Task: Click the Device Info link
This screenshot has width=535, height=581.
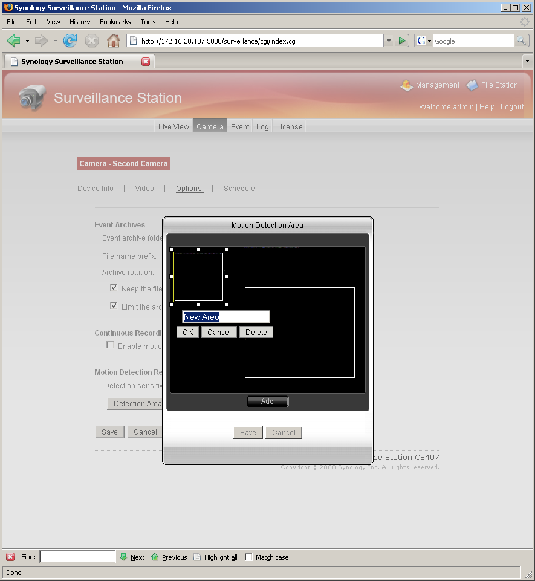Action: [96, 188]
